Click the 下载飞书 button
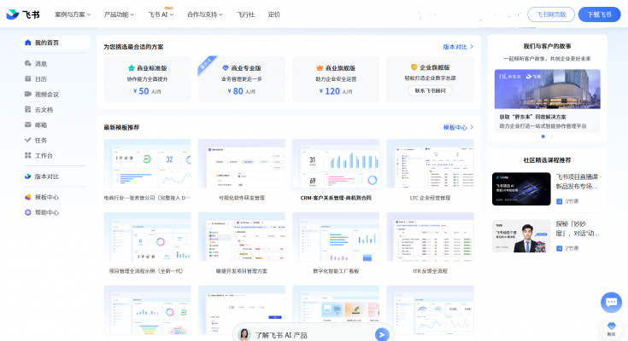628x341 pixels. coord(599,14)
